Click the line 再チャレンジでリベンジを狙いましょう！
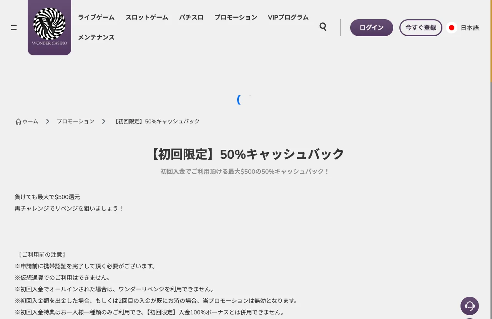492x319 pixels. click(69, 208)
